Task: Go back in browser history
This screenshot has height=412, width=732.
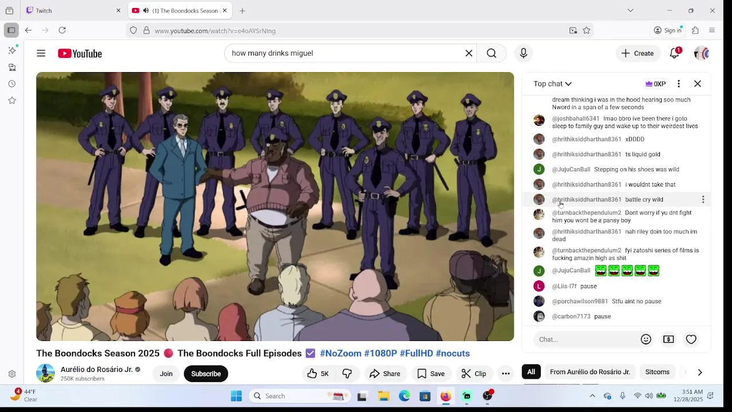Action: [28, 30]
